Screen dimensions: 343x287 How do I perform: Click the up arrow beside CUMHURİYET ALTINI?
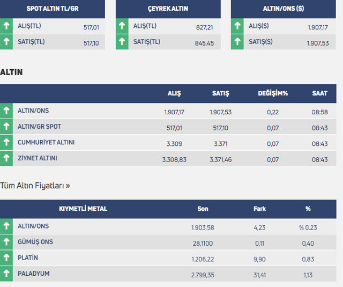[x=6, y=143]
